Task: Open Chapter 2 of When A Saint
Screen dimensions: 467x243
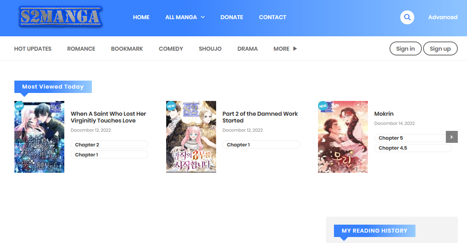Action: pos(109,145)
